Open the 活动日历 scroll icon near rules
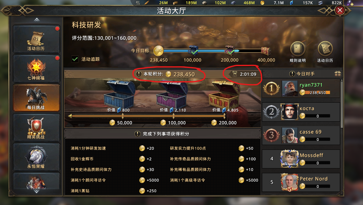The width and height of the screenshot is (363, 205). coord(325,49)
